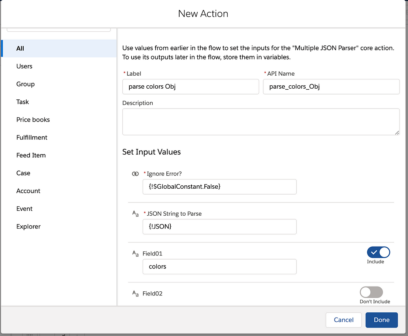Turn off the Field01 Include toggle
The width and height of the screenshot is (408, 336).
378,252
